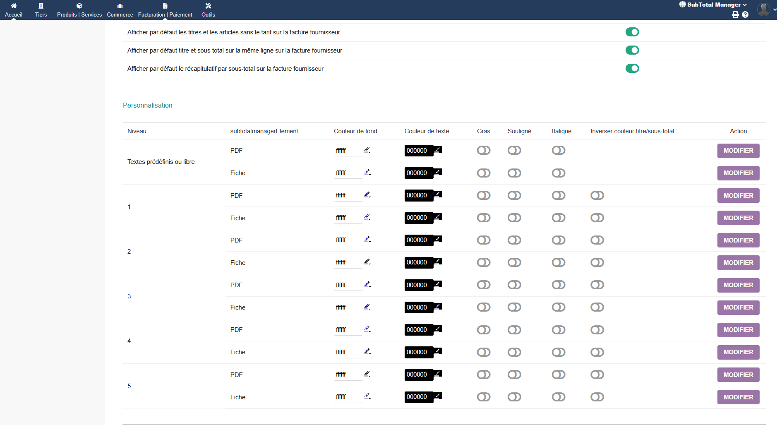777x425 pixels.
Task: Open text color picker for level 5 Fiche
Action: coord(438,396)
